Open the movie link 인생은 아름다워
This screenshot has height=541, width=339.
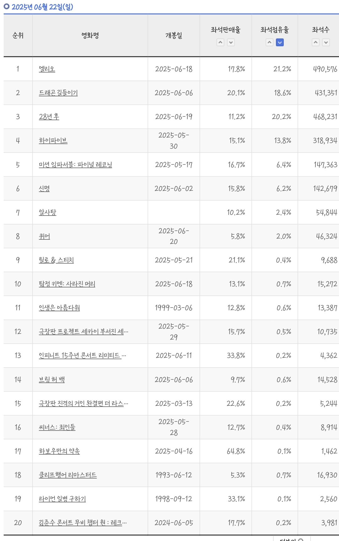(59, 308)
